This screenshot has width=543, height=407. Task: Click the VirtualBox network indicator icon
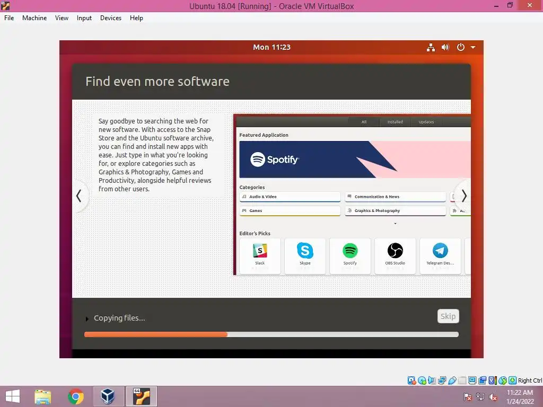tap(442, 381)
